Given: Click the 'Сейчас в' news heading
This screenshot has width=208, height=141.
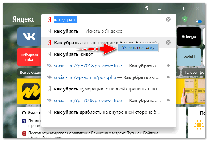Looking at the screenshot, I should click(x=32, y=113).
